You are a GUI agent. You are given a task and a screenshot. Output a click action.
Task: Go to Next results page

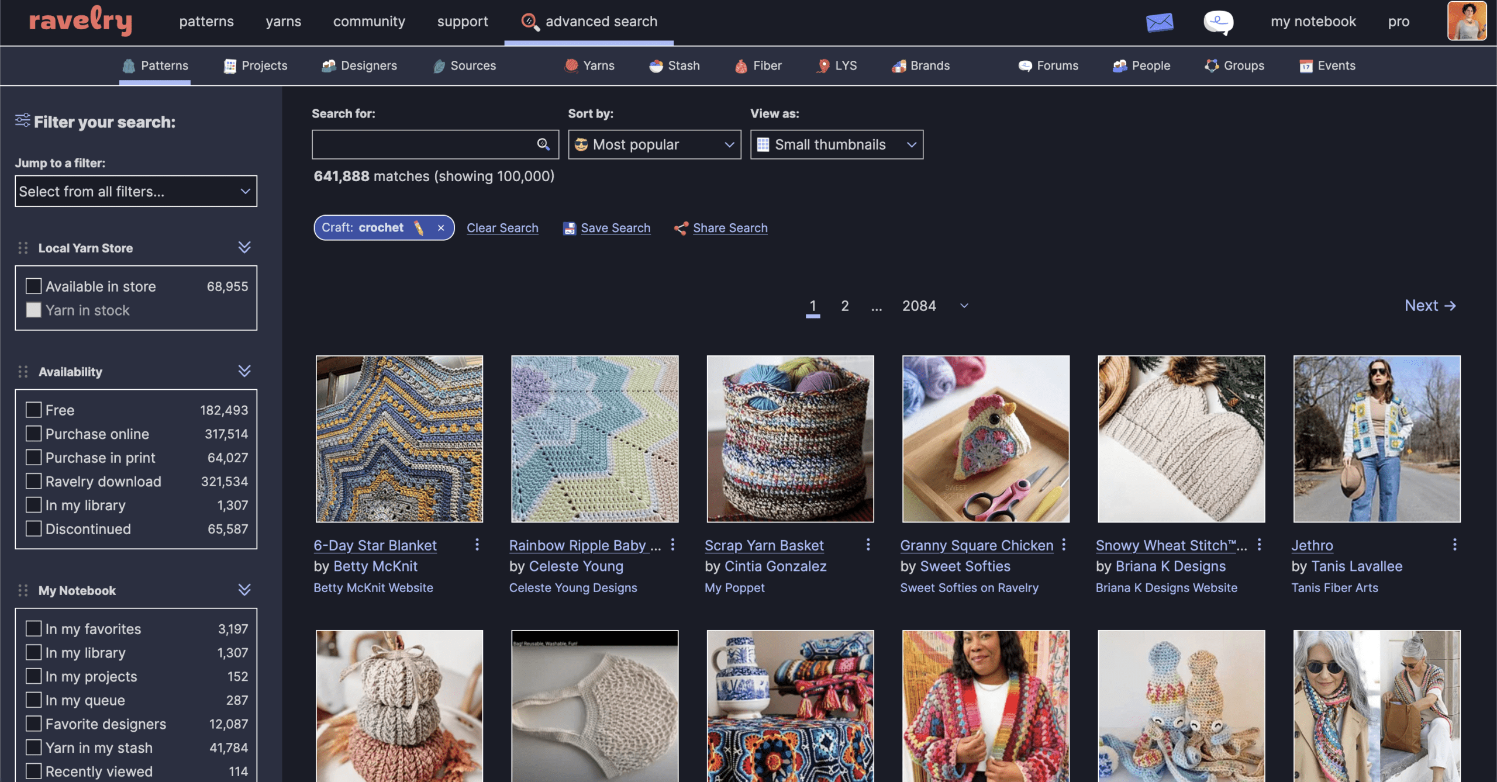[x=1430, y=306]
